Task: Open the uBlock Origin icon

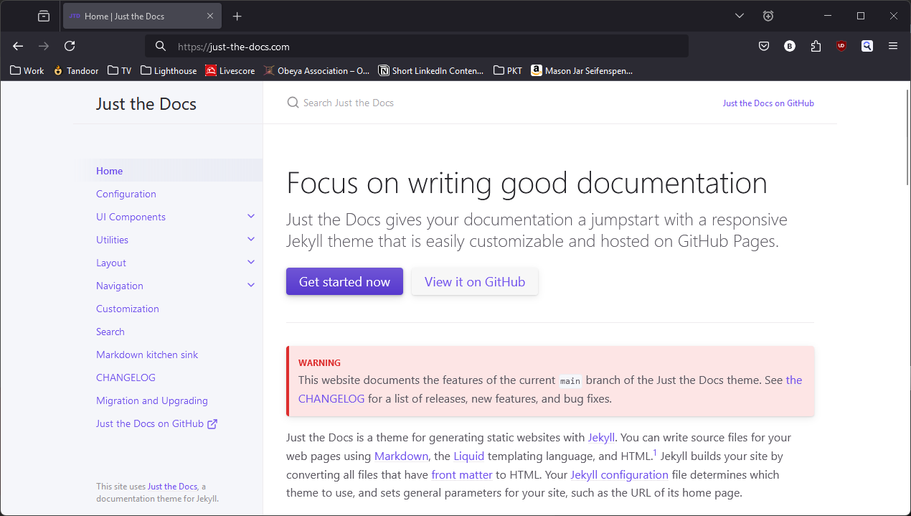Action: click(841, 46)
